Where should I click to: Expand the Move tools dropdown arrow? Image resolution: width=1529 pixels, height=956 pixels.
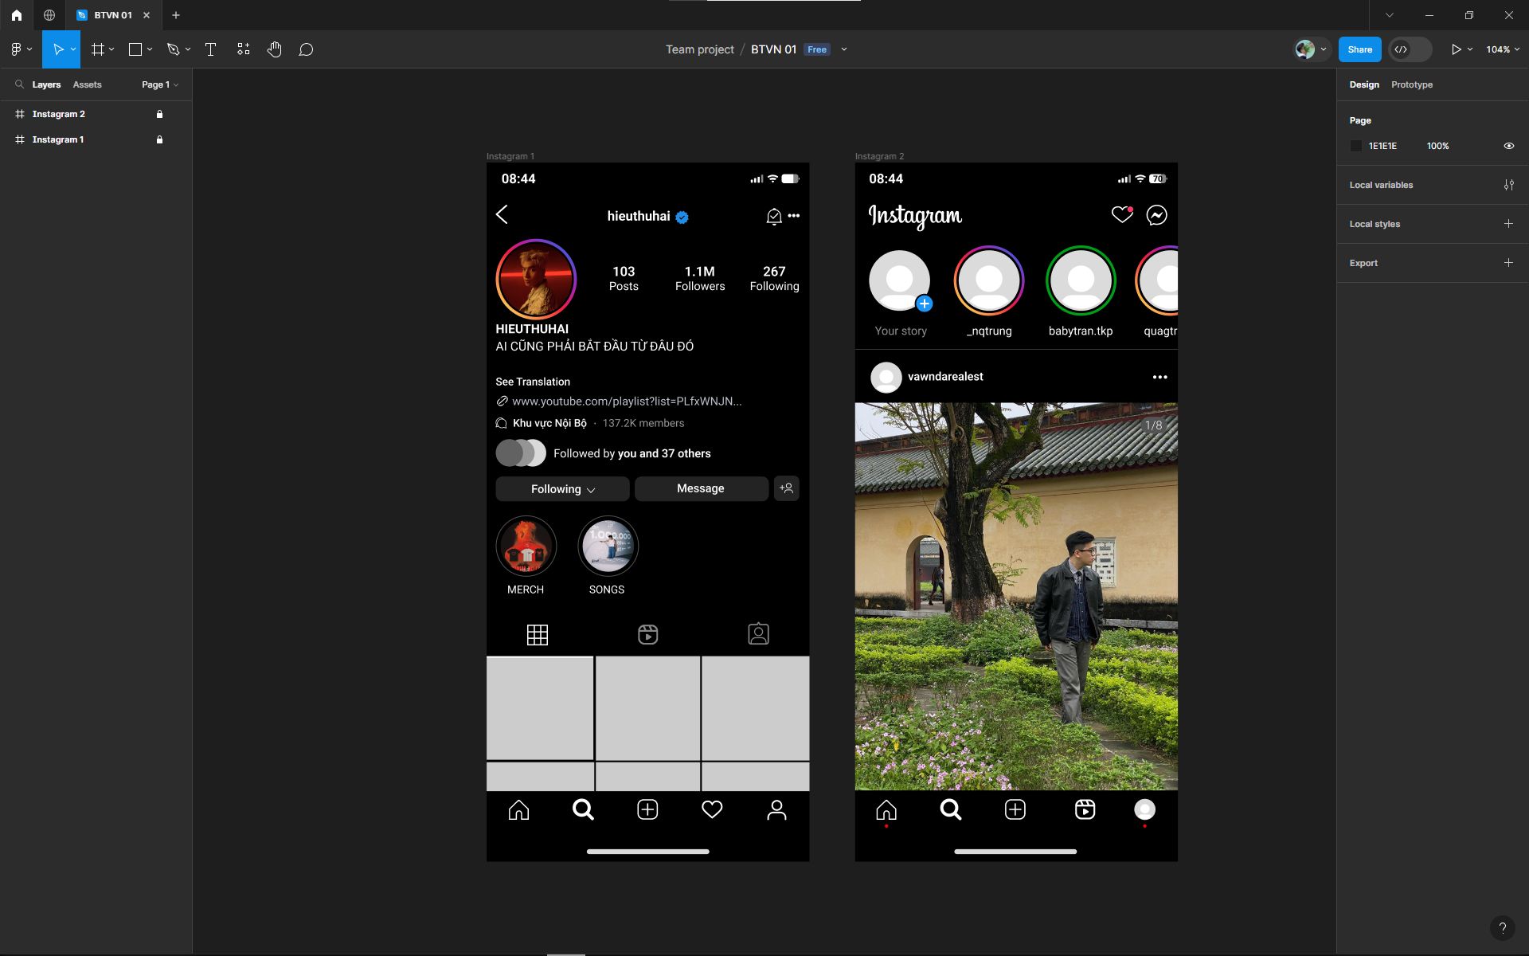tap(73, 49)
